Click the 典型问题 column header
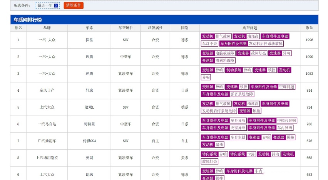This screenshot has height=180, width=328. pos(249,28)
